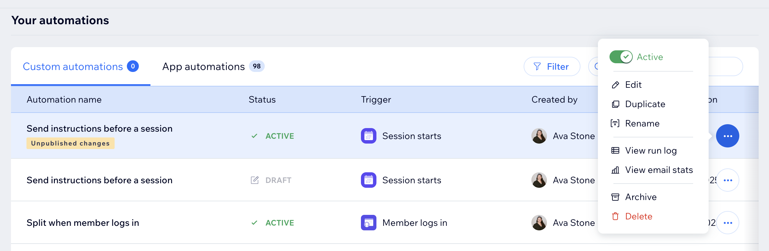Open more actions for Split when member logs in
This screenshot has width=769, height=251.
point(728,223)
